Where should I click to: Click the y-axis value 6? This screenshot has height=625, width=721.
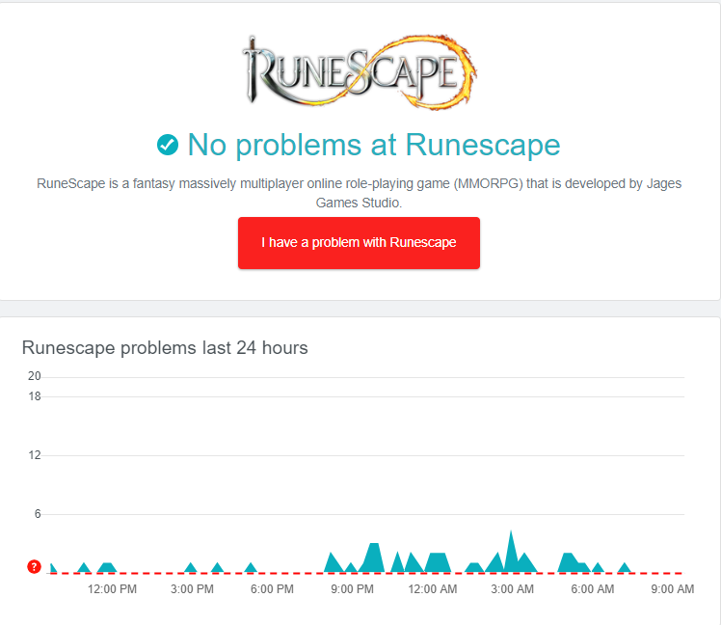tap(38, 514)
